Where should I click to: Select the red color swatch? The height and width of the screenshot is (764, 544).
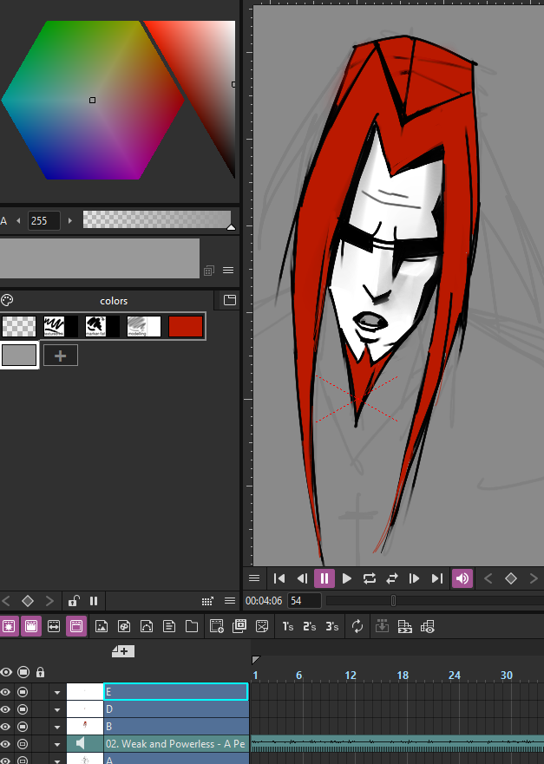click(x=186, y=326)
